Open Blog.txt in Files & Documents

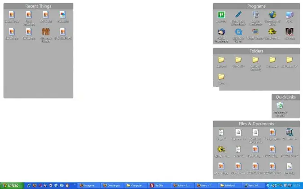click(221, 132)
